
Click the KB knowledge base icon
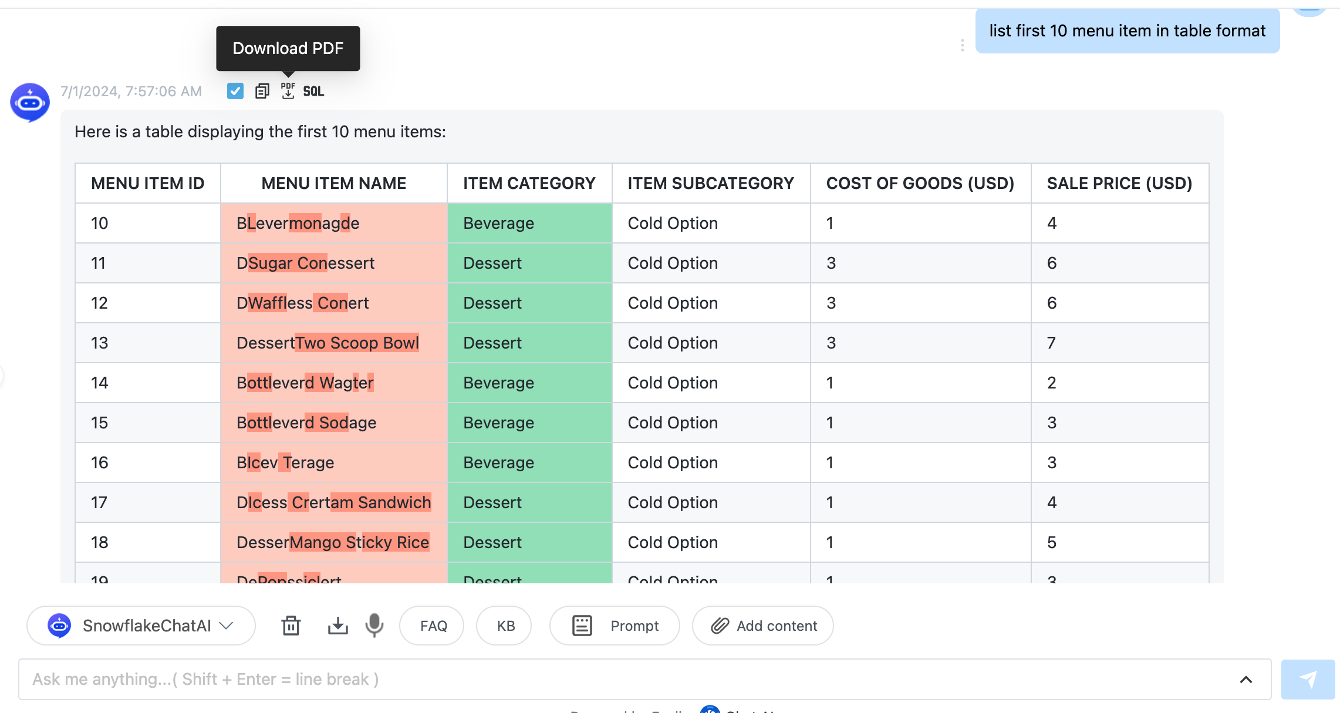pyautogui.click(x=505, y=626)
